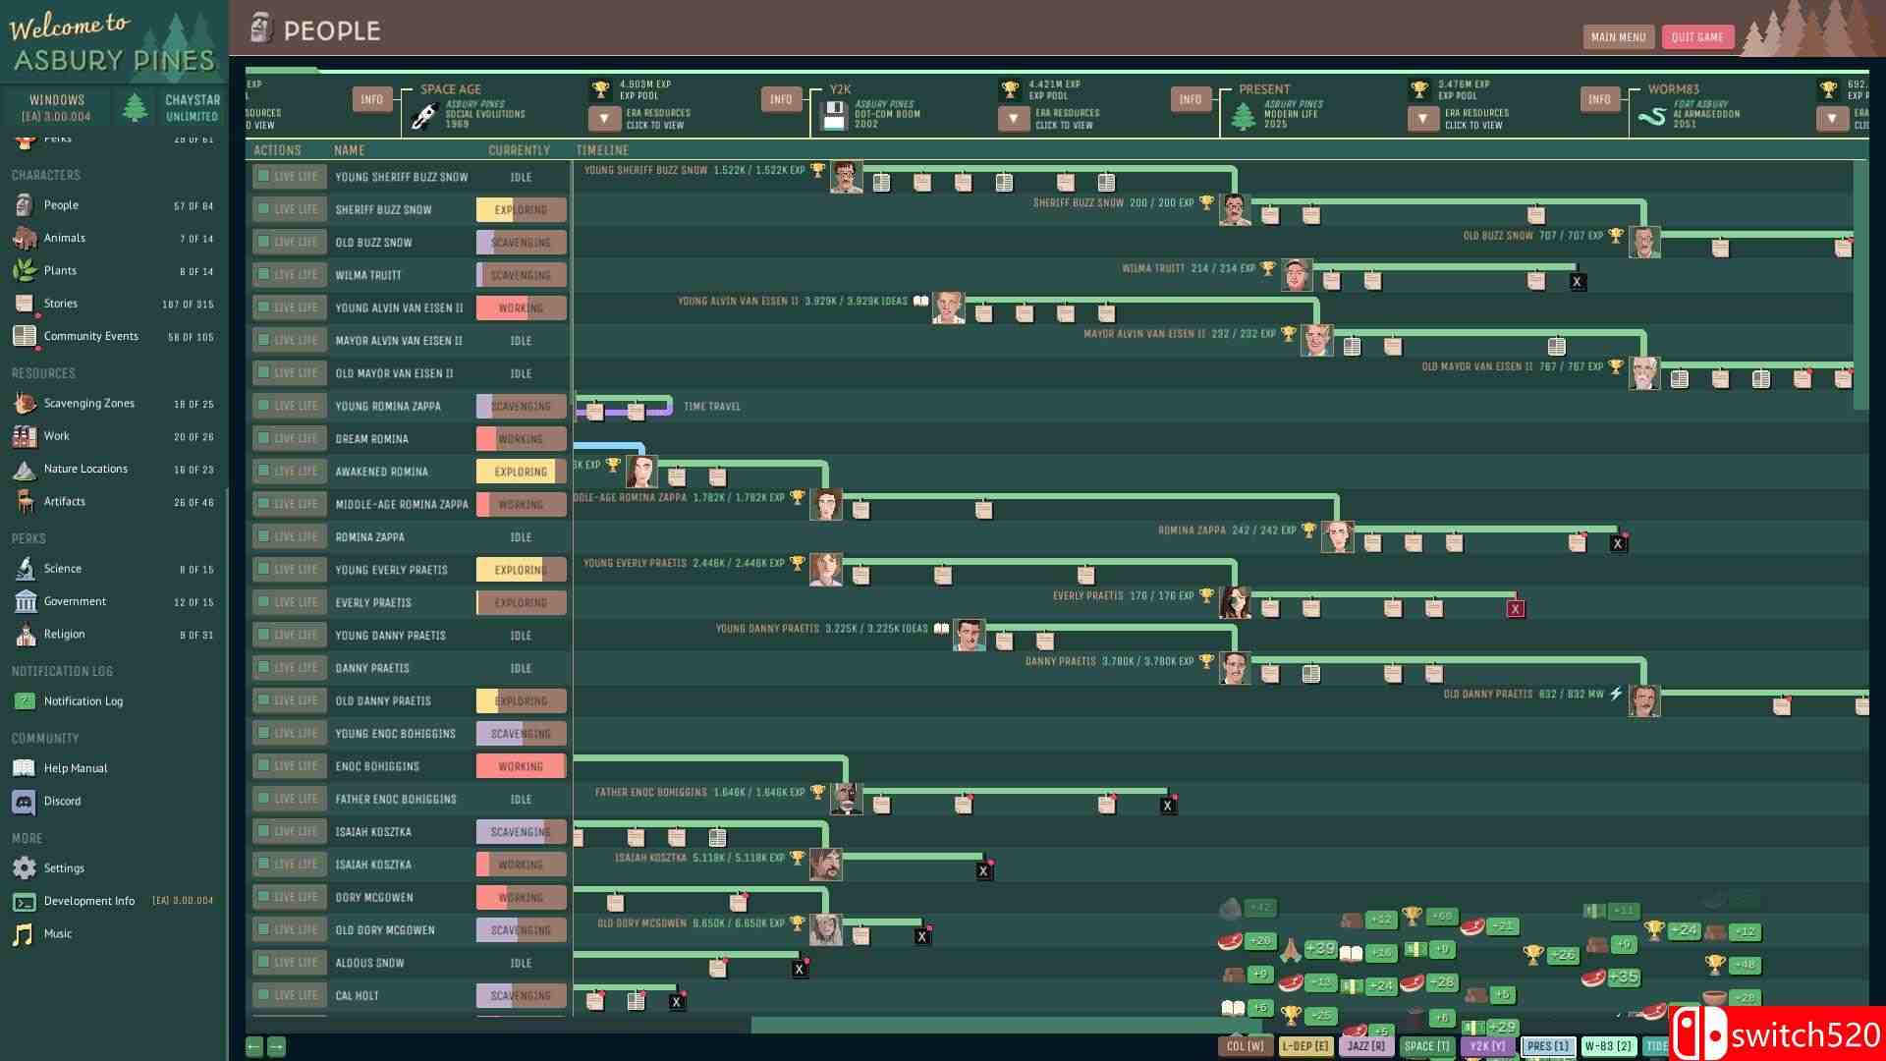The height and width of the screenshot is (1061, 1886).
Task: Expand Space Age era resources dropdown
Action: (x=604, y=119)
